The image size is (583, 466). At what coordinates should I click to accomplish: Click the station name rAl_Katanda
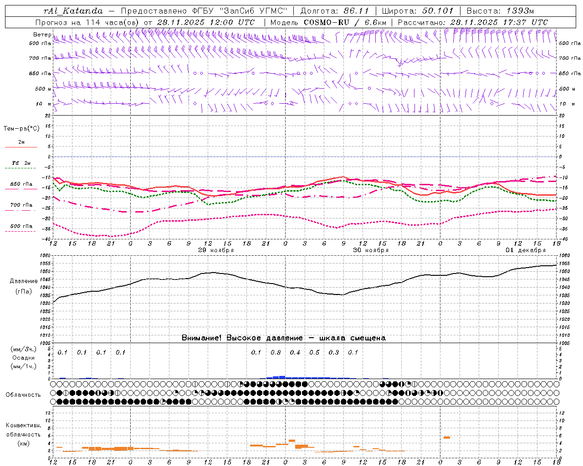coord(73,11)
